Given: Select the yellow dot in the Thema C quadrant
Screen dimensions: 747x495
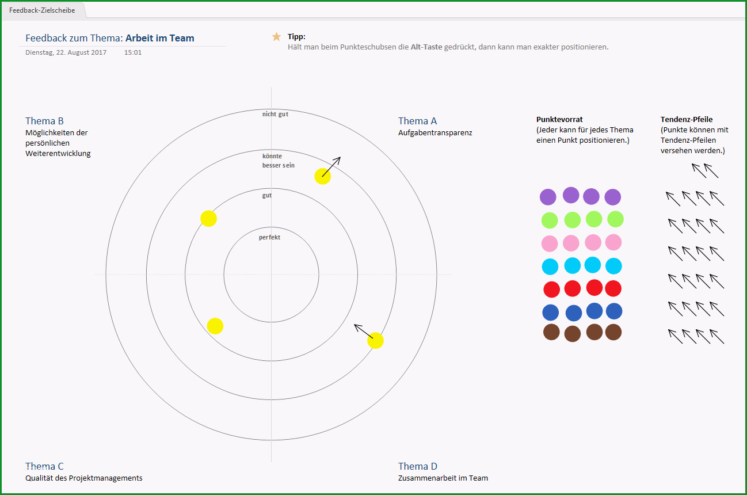Looking at the screenshot, I should (x=215, y=326).
